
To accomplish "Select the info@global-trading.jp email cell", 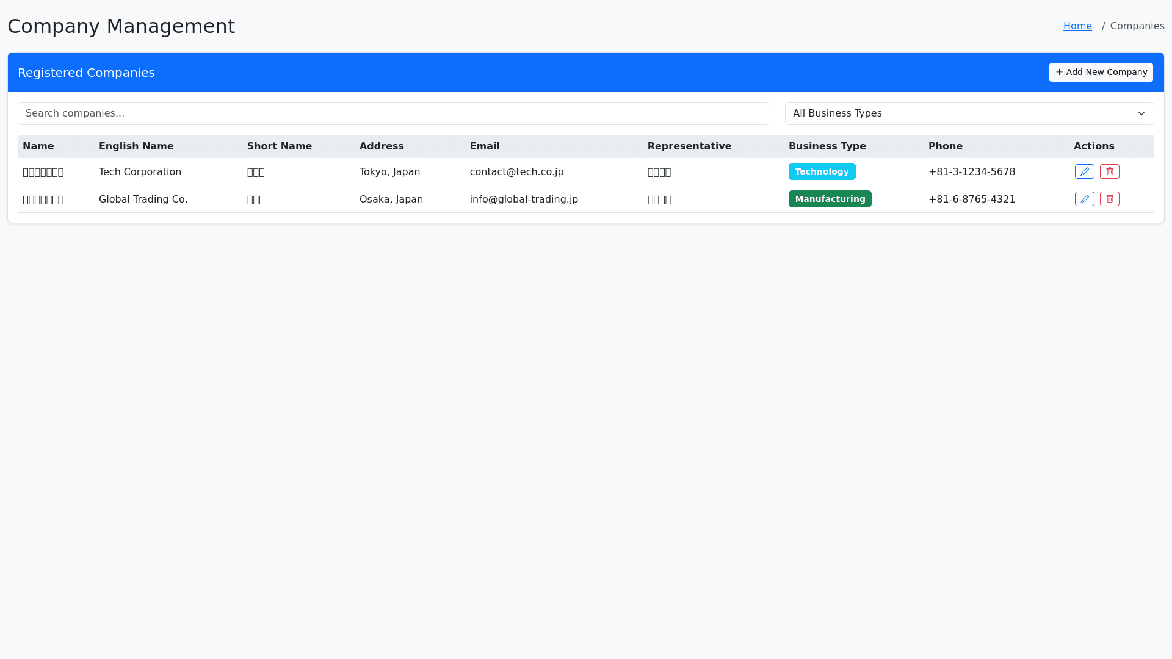I will (524, 200).
